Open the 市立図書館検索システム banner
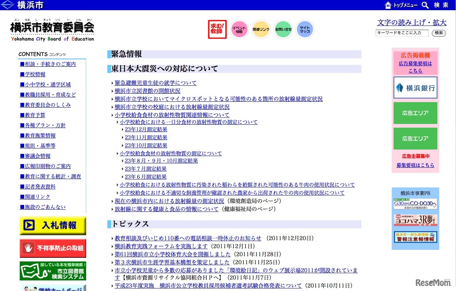The height and width of the screenshot is (291, 456). click(53, 271)
